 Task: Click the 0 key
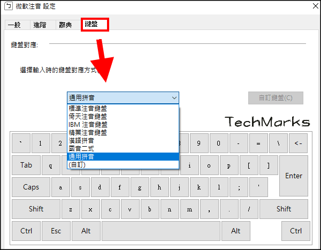(x=219, y=143)
